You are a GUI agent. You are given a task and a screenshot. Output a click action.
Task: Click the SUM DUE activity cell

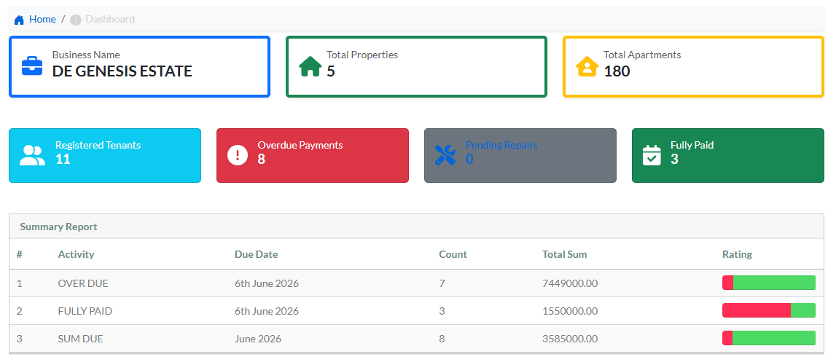click(x=80, y=339)
